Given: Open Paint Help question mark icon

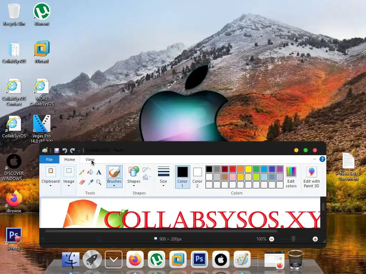Looking at the screenshot, I should (322, 159).
